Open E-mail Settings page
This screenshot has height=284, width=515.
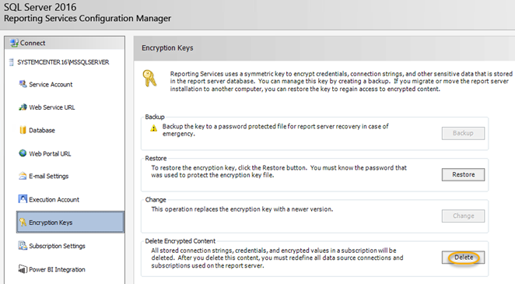(x=48, y=177)
